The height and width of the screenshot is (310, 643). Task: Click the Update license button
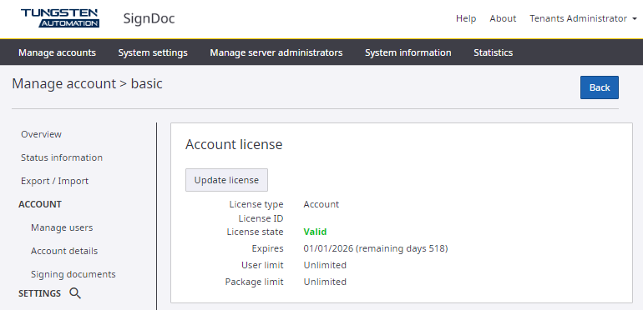pyautogui.click(x=226, y=180)
